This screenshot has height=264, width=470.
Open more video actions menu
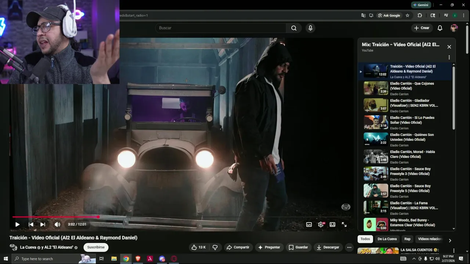(x=349, y=247)
